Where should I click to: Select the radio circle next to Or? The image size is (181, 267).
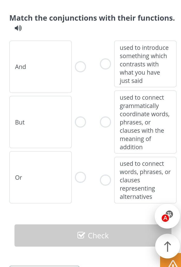click(80, 177)
